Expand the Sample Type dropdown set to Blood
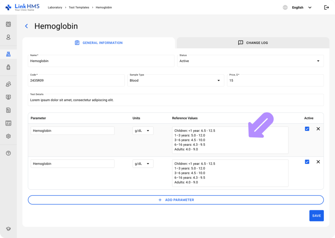 pos(219,80)
